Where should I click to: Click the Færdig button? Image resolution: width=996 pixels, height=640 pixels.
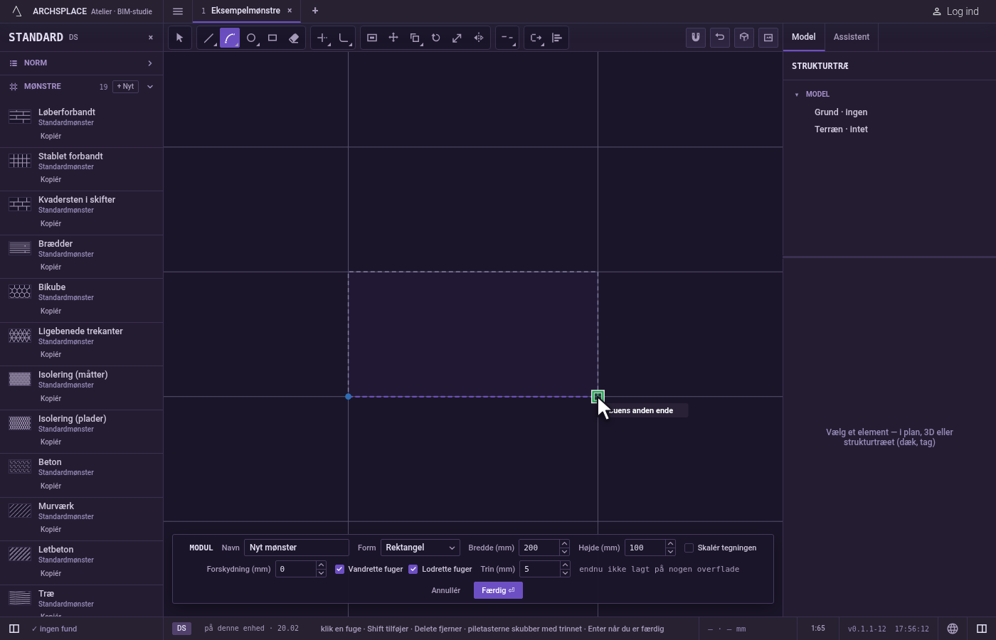[x=498, y=590]
